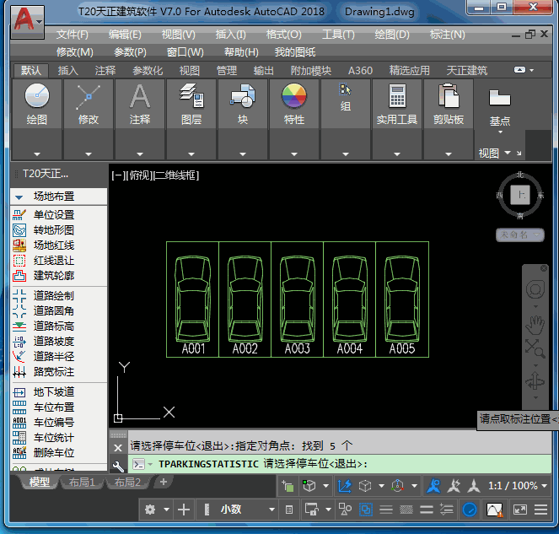Open the 我的图纸 menu
This screenshot has height=534, width=559.
(295, 52)
